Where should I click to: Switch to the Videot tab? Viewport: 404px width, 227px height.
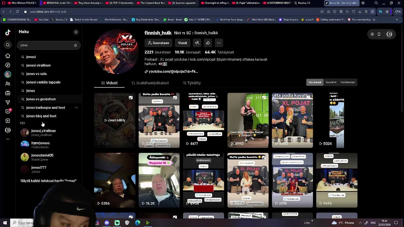pyautogui.click(x=109, y=83)
